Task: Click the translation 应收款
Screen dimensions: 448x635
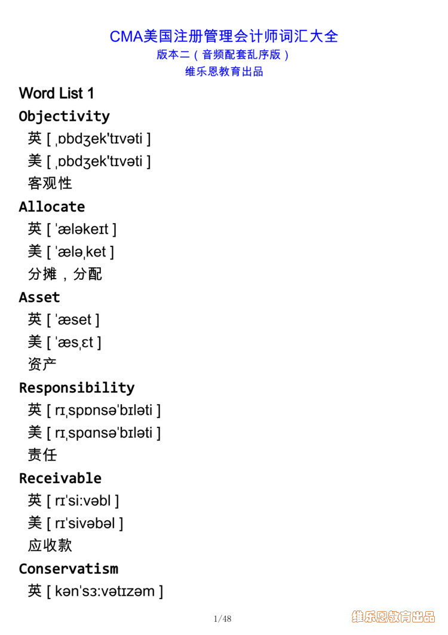Action: 50,545
